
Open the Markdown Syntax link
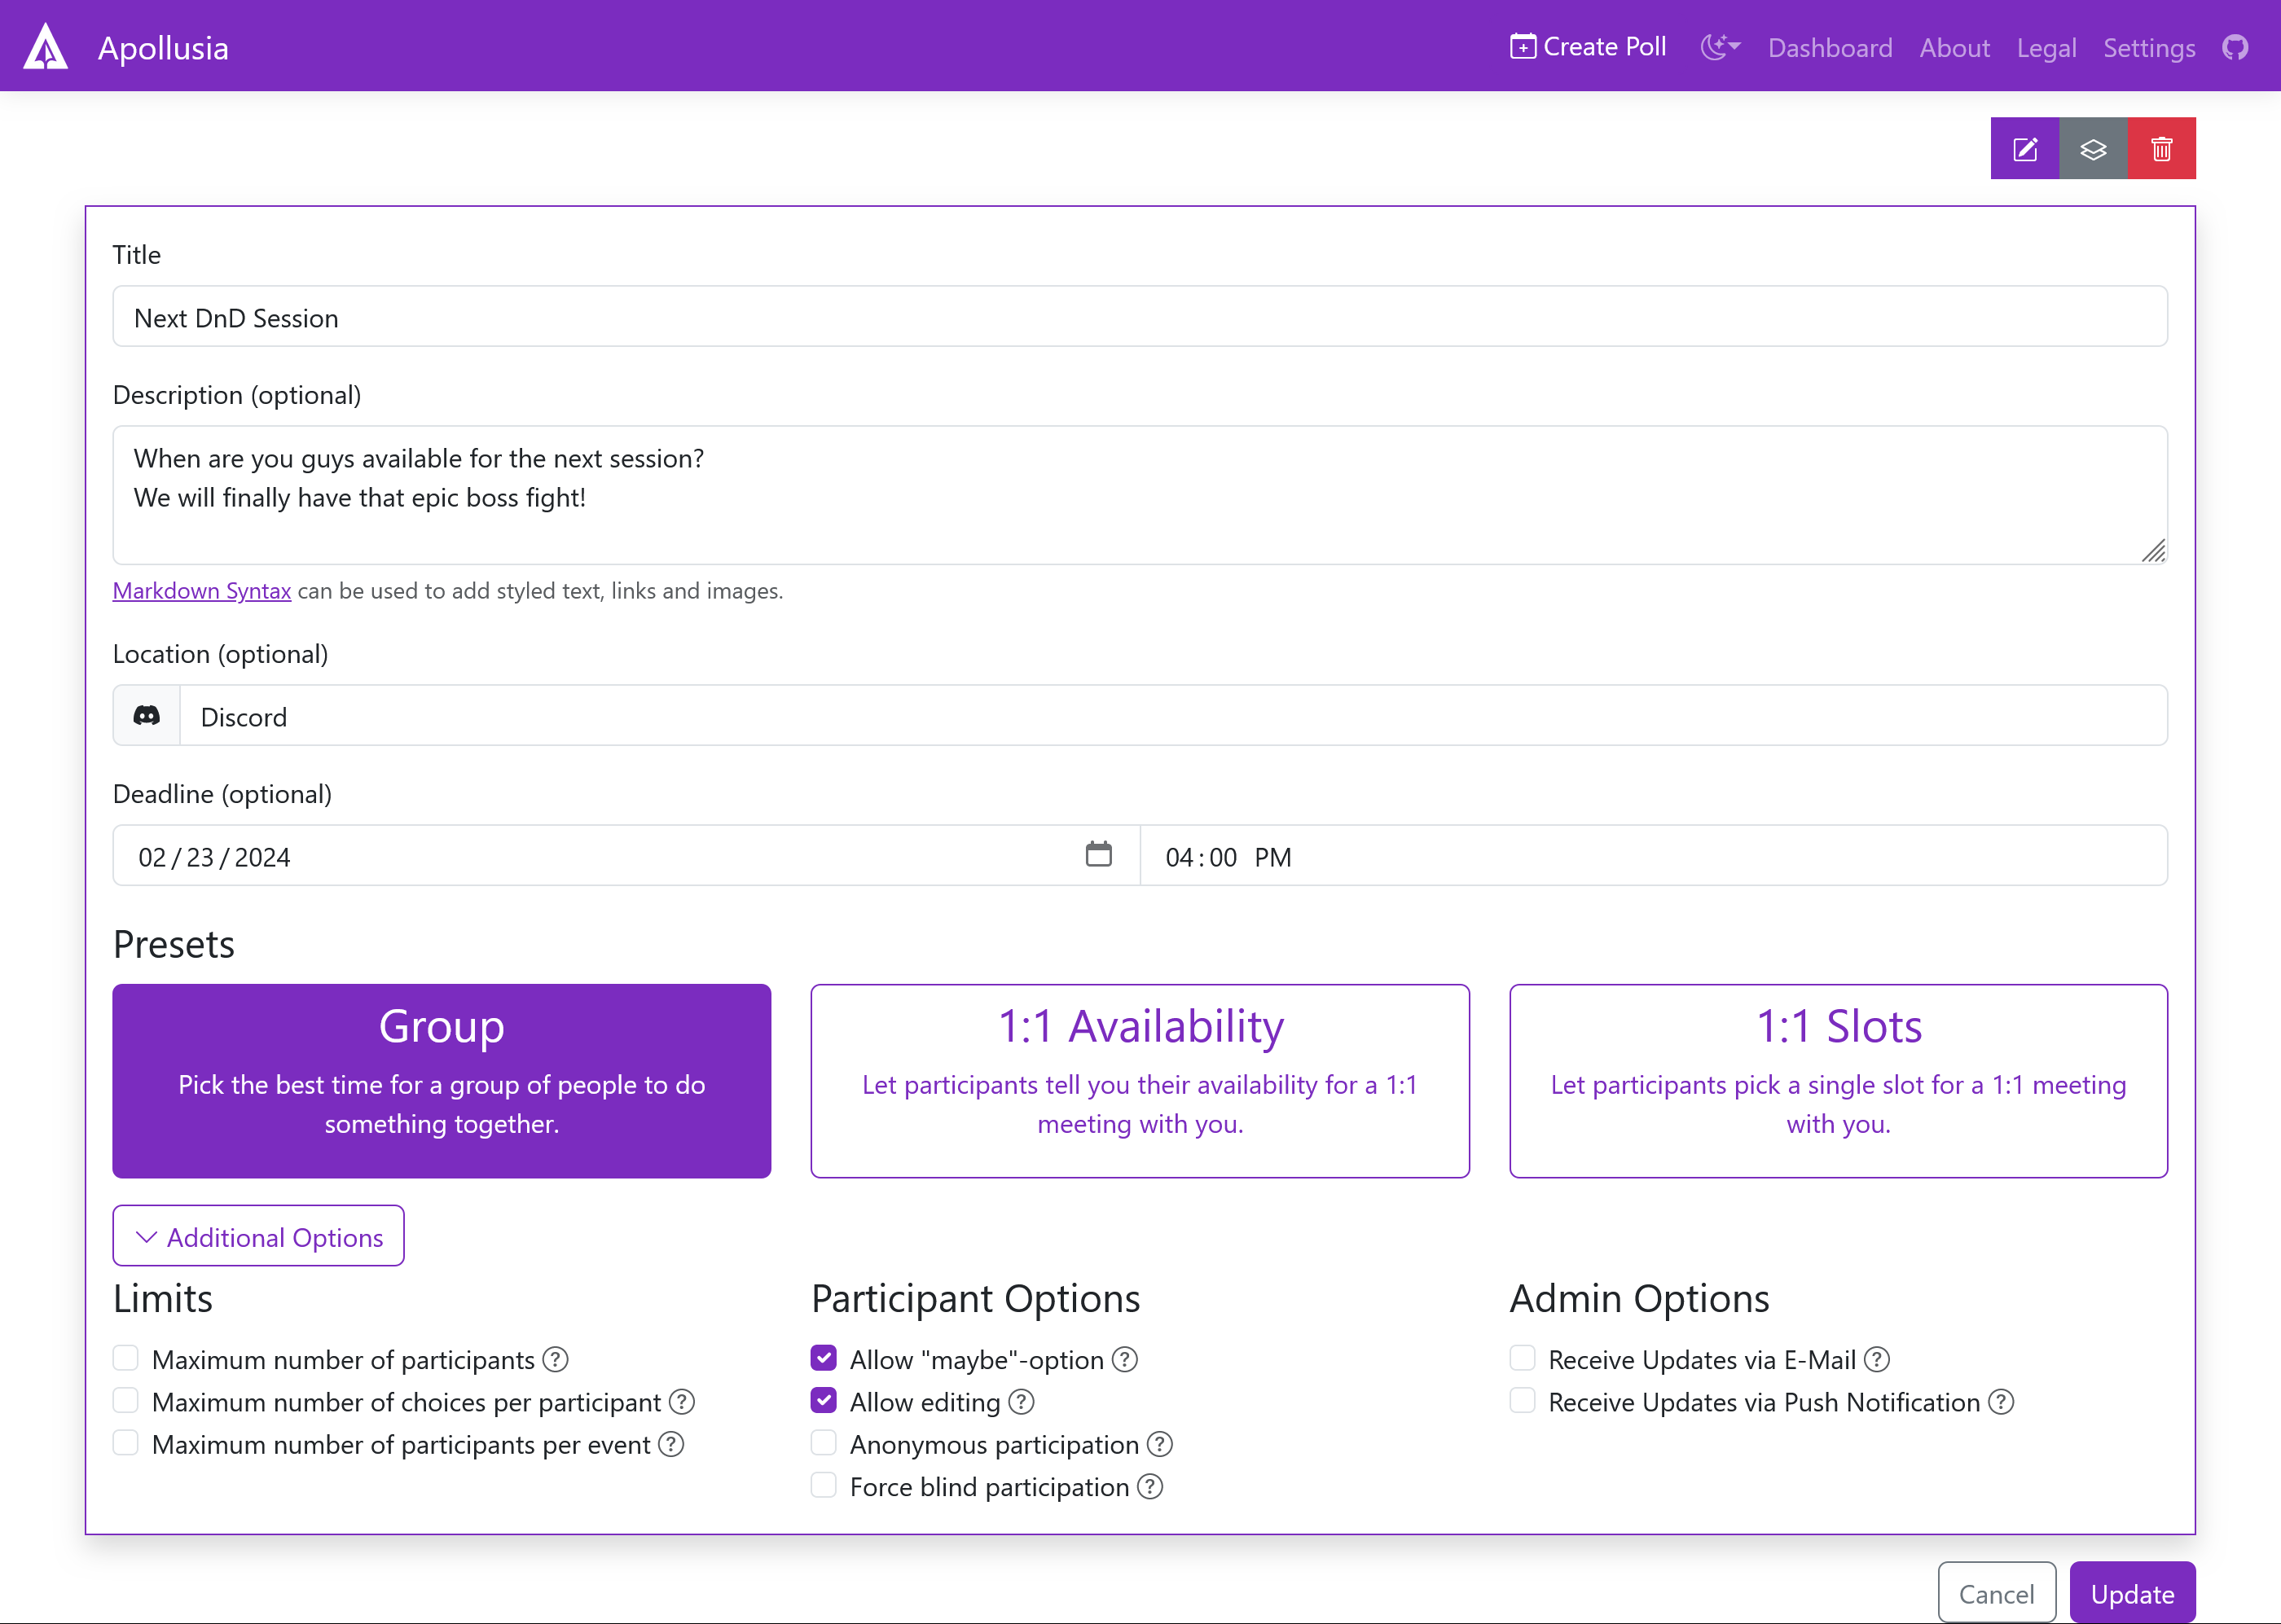pyautogui.click(x=202, y=591)
